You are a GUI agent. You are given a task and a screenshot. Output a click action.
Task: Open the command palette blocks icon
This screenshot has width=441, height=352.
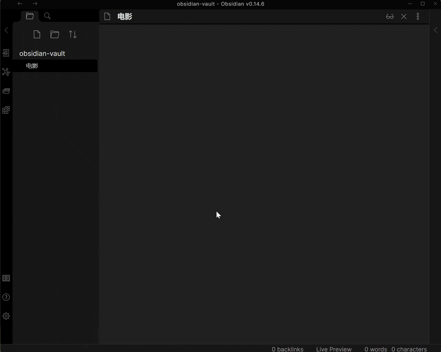click(6, 110)
